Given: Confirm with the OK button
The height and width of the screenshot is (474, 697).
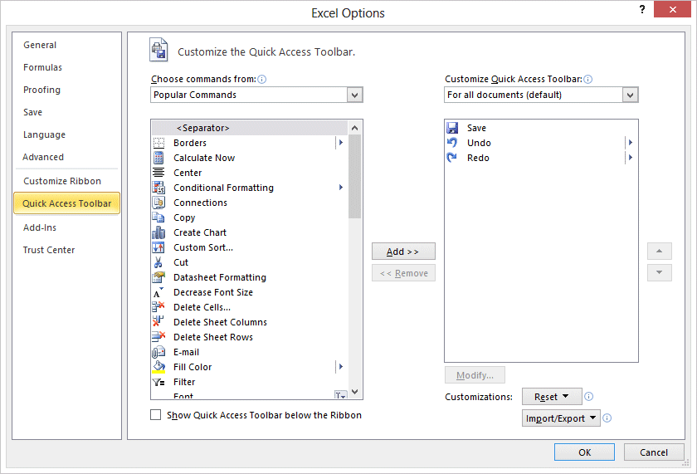Looking at the screenshot, I should coord(584,452).
